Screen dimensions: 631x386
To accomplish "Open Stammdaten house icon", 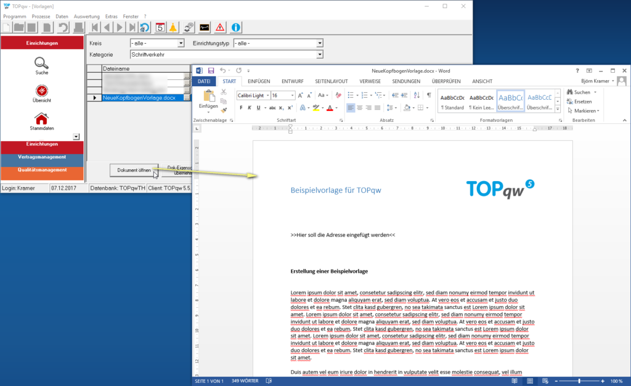I will pyautogui.click(x=41, y=118).
